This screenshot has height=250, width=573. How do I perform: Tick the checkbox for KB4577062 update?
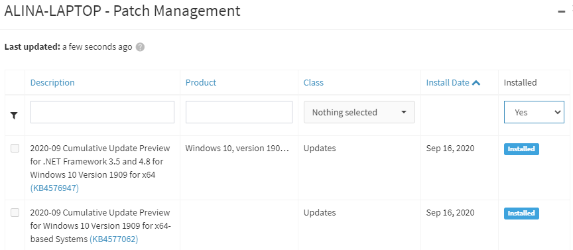15,212
